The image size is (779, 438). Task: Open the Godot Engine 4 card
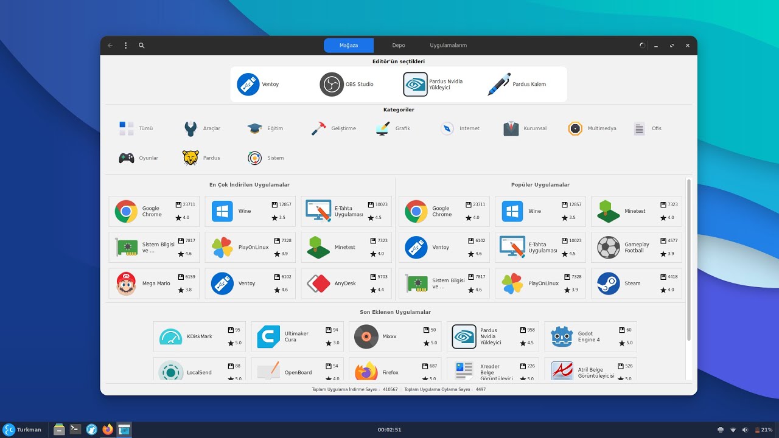coord(590,336)
